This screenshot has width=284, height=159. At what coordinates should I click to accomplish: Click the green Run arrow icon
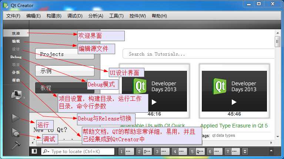16,118
